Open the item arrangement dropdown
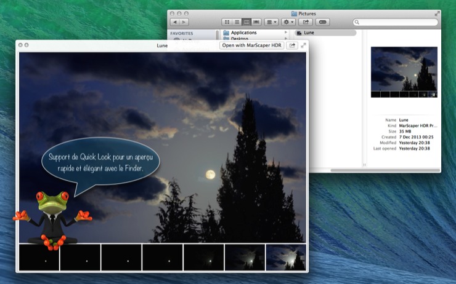The width and height of the screenshot is (456, 284). pyautogui.click(x=272, y=22)
